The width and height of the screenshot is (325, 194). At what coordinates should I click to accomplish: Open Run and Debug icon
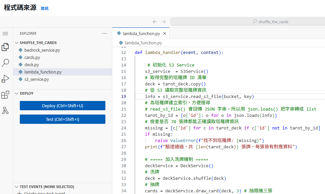point(5,79)
